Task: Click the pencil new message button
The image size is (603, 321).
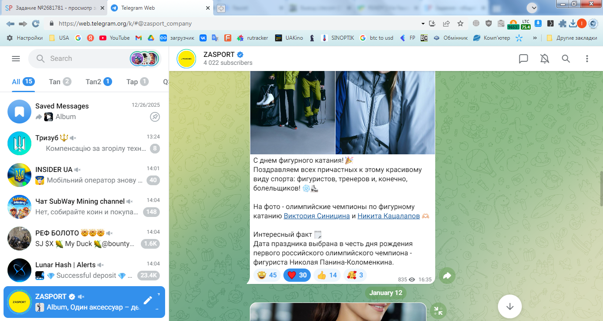Action: tap(148, 300)
